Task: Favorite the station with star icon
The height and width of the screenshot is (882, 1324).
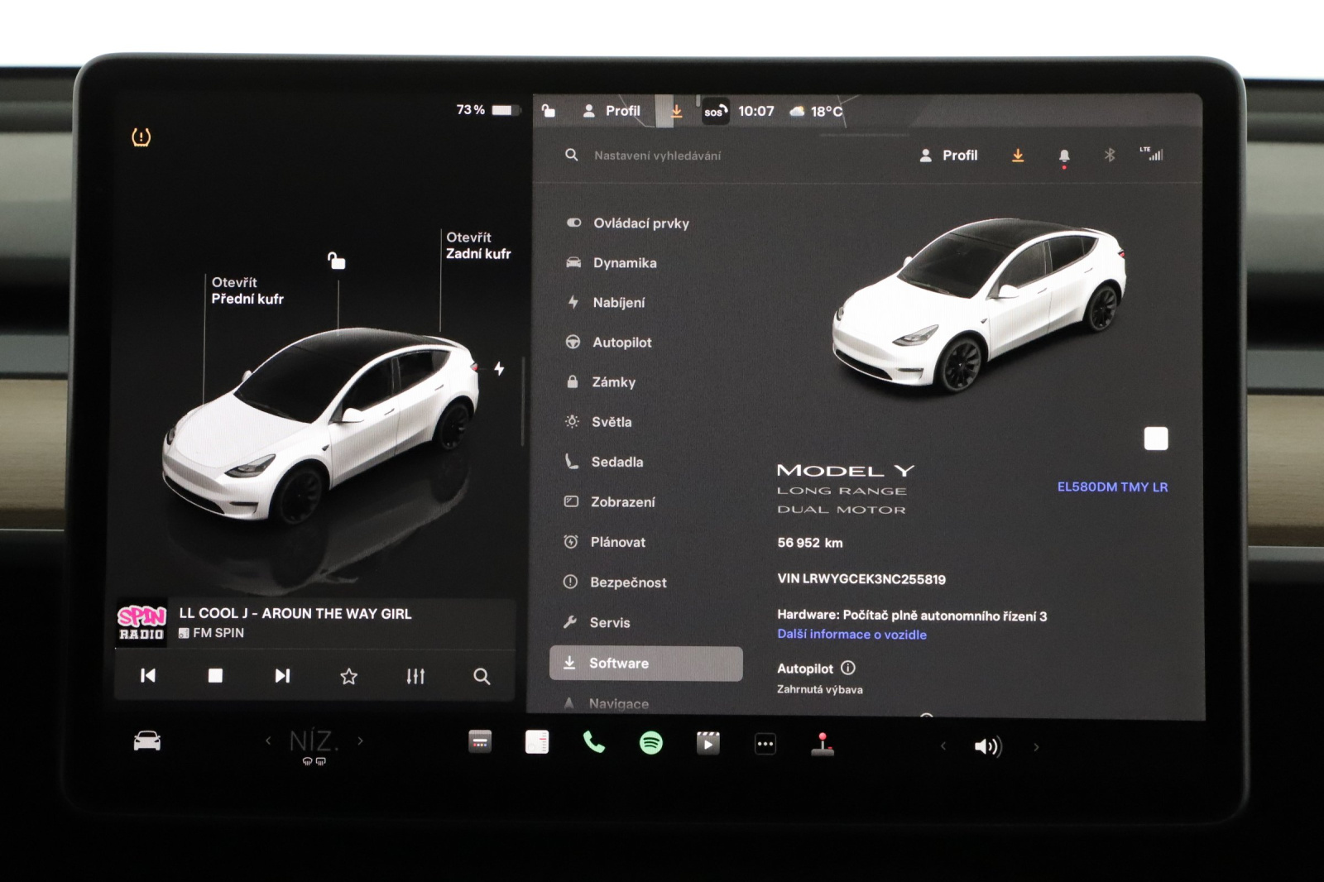Action: [349, 677]
